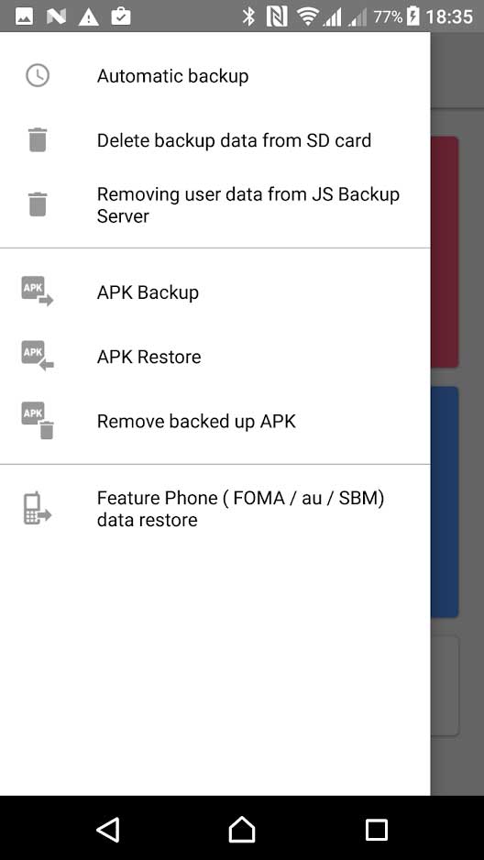Tap the warning triangle in the status bar
The image size is (484, 860).
point(88,17)
